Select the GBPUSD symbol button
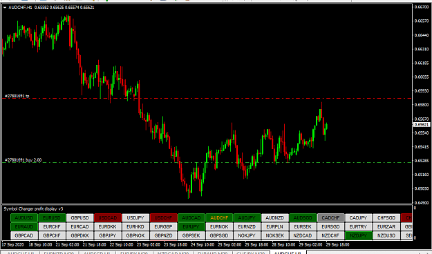 click(x=80, y=217)
